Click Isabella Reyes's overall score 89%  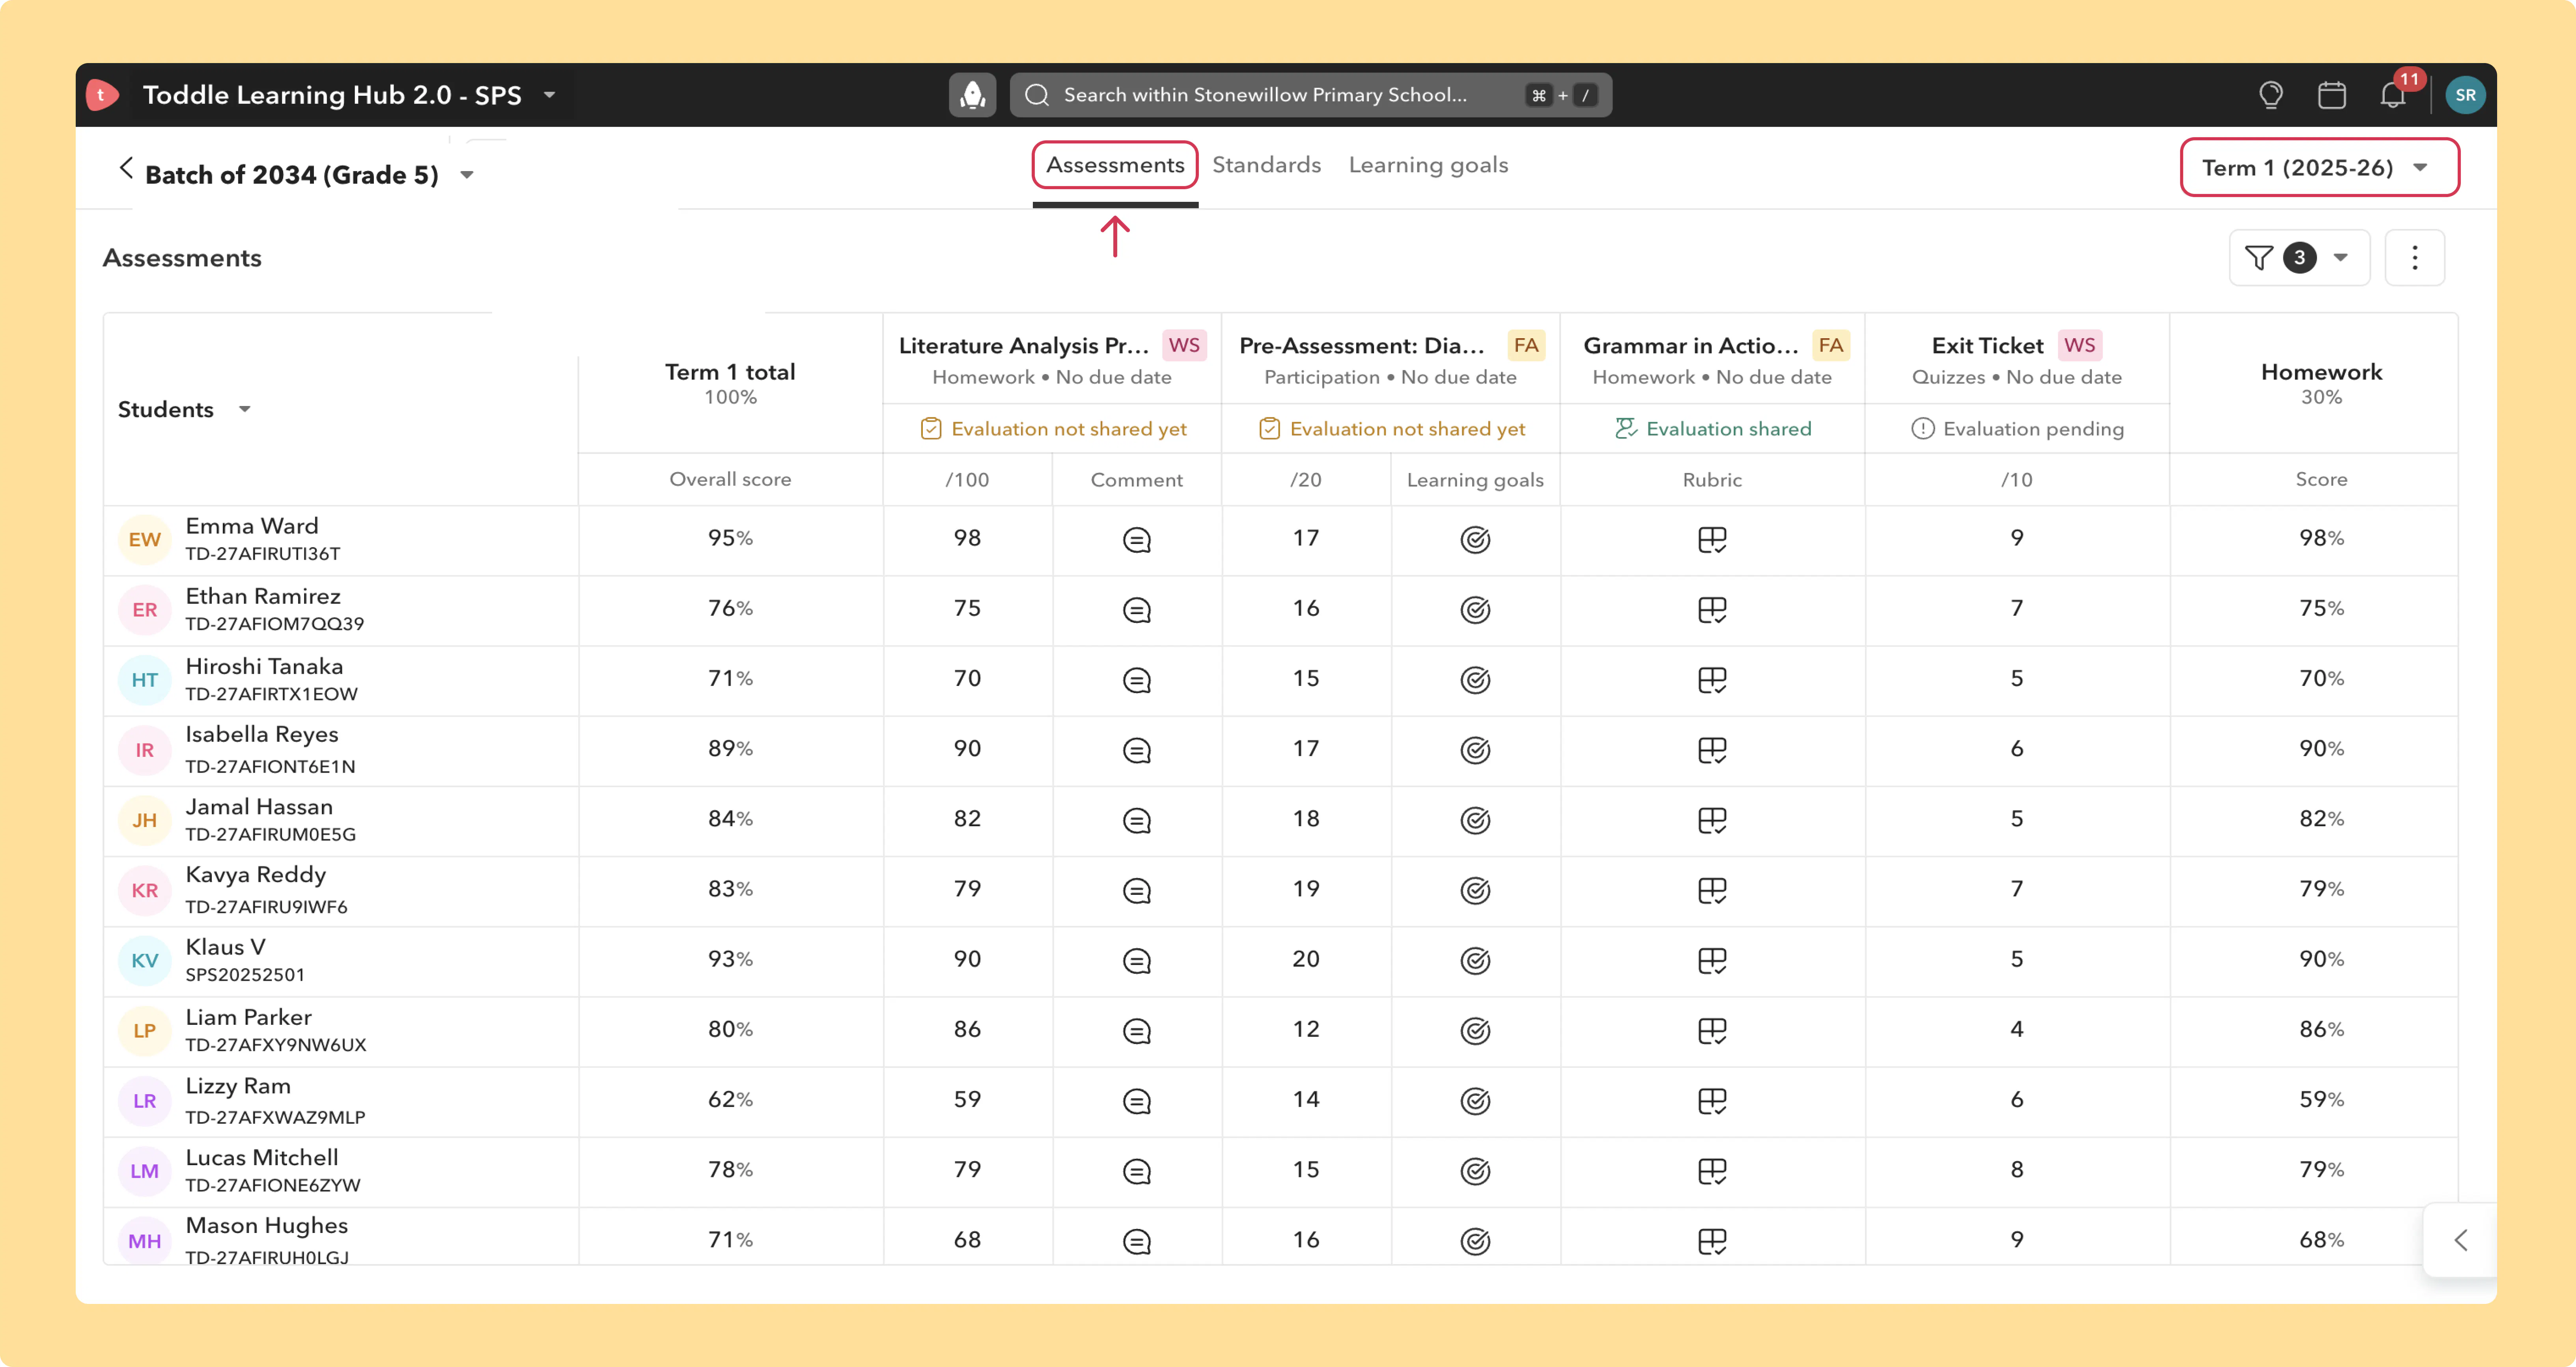(x=730, y=749)
